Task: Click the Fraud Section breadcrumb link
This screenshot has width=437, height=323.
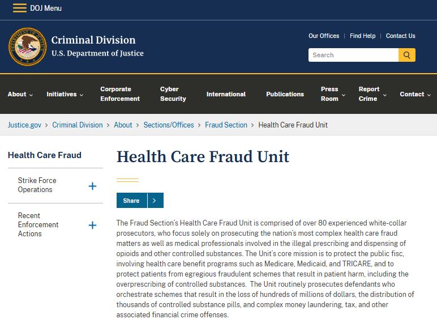Action: click(x=226, y=125)
